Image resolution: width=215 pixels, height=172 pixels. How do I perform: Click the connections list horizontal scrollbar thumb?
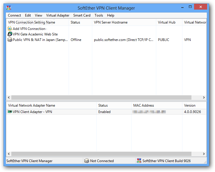(101, 97)
